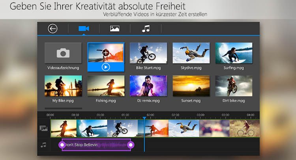
Task: Play the selected video preview
Action: [x=105, y=67]
